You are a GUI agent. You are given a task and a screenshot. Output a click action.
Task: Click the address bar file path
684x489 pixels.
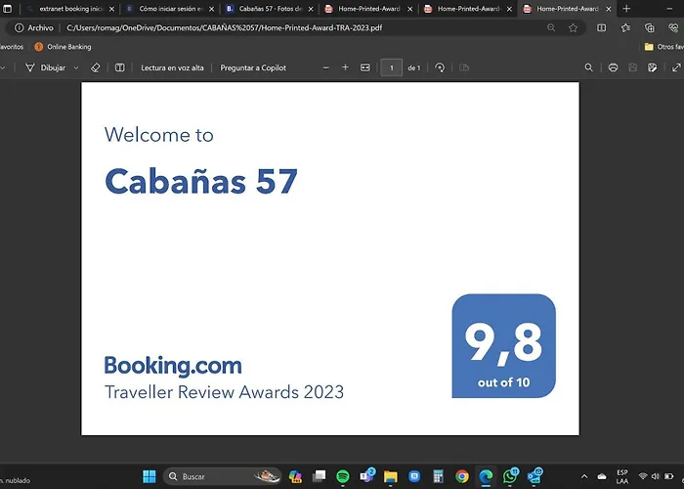point(224,28)
